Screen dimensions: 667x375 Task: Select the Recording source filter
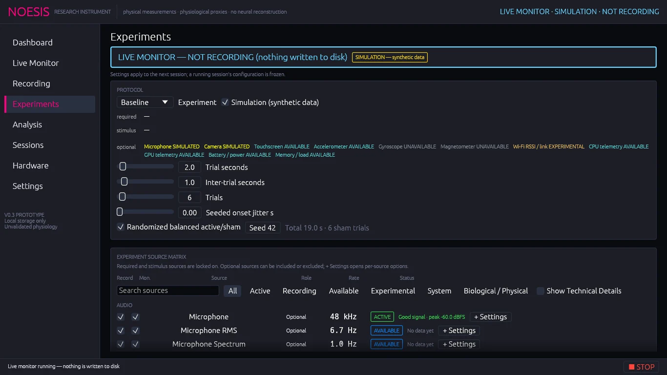click(299, 291)
